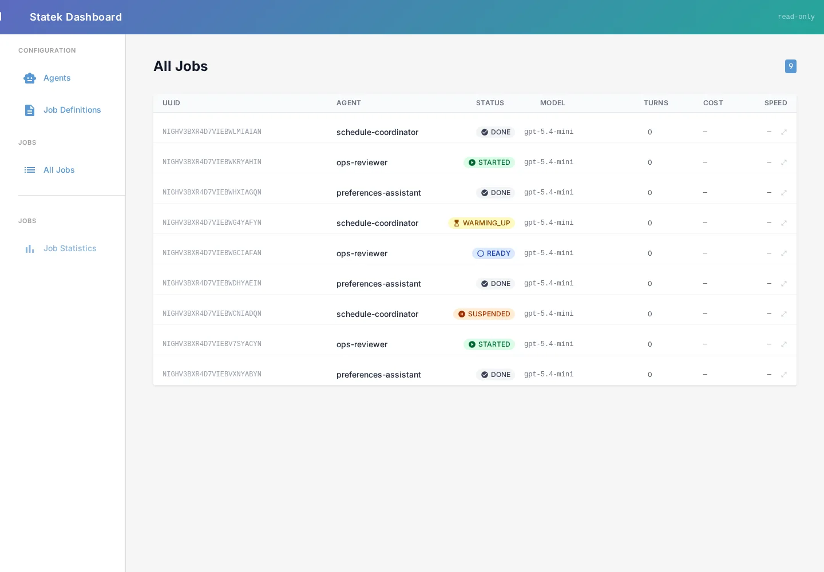Click the MODEL column header

553,103
